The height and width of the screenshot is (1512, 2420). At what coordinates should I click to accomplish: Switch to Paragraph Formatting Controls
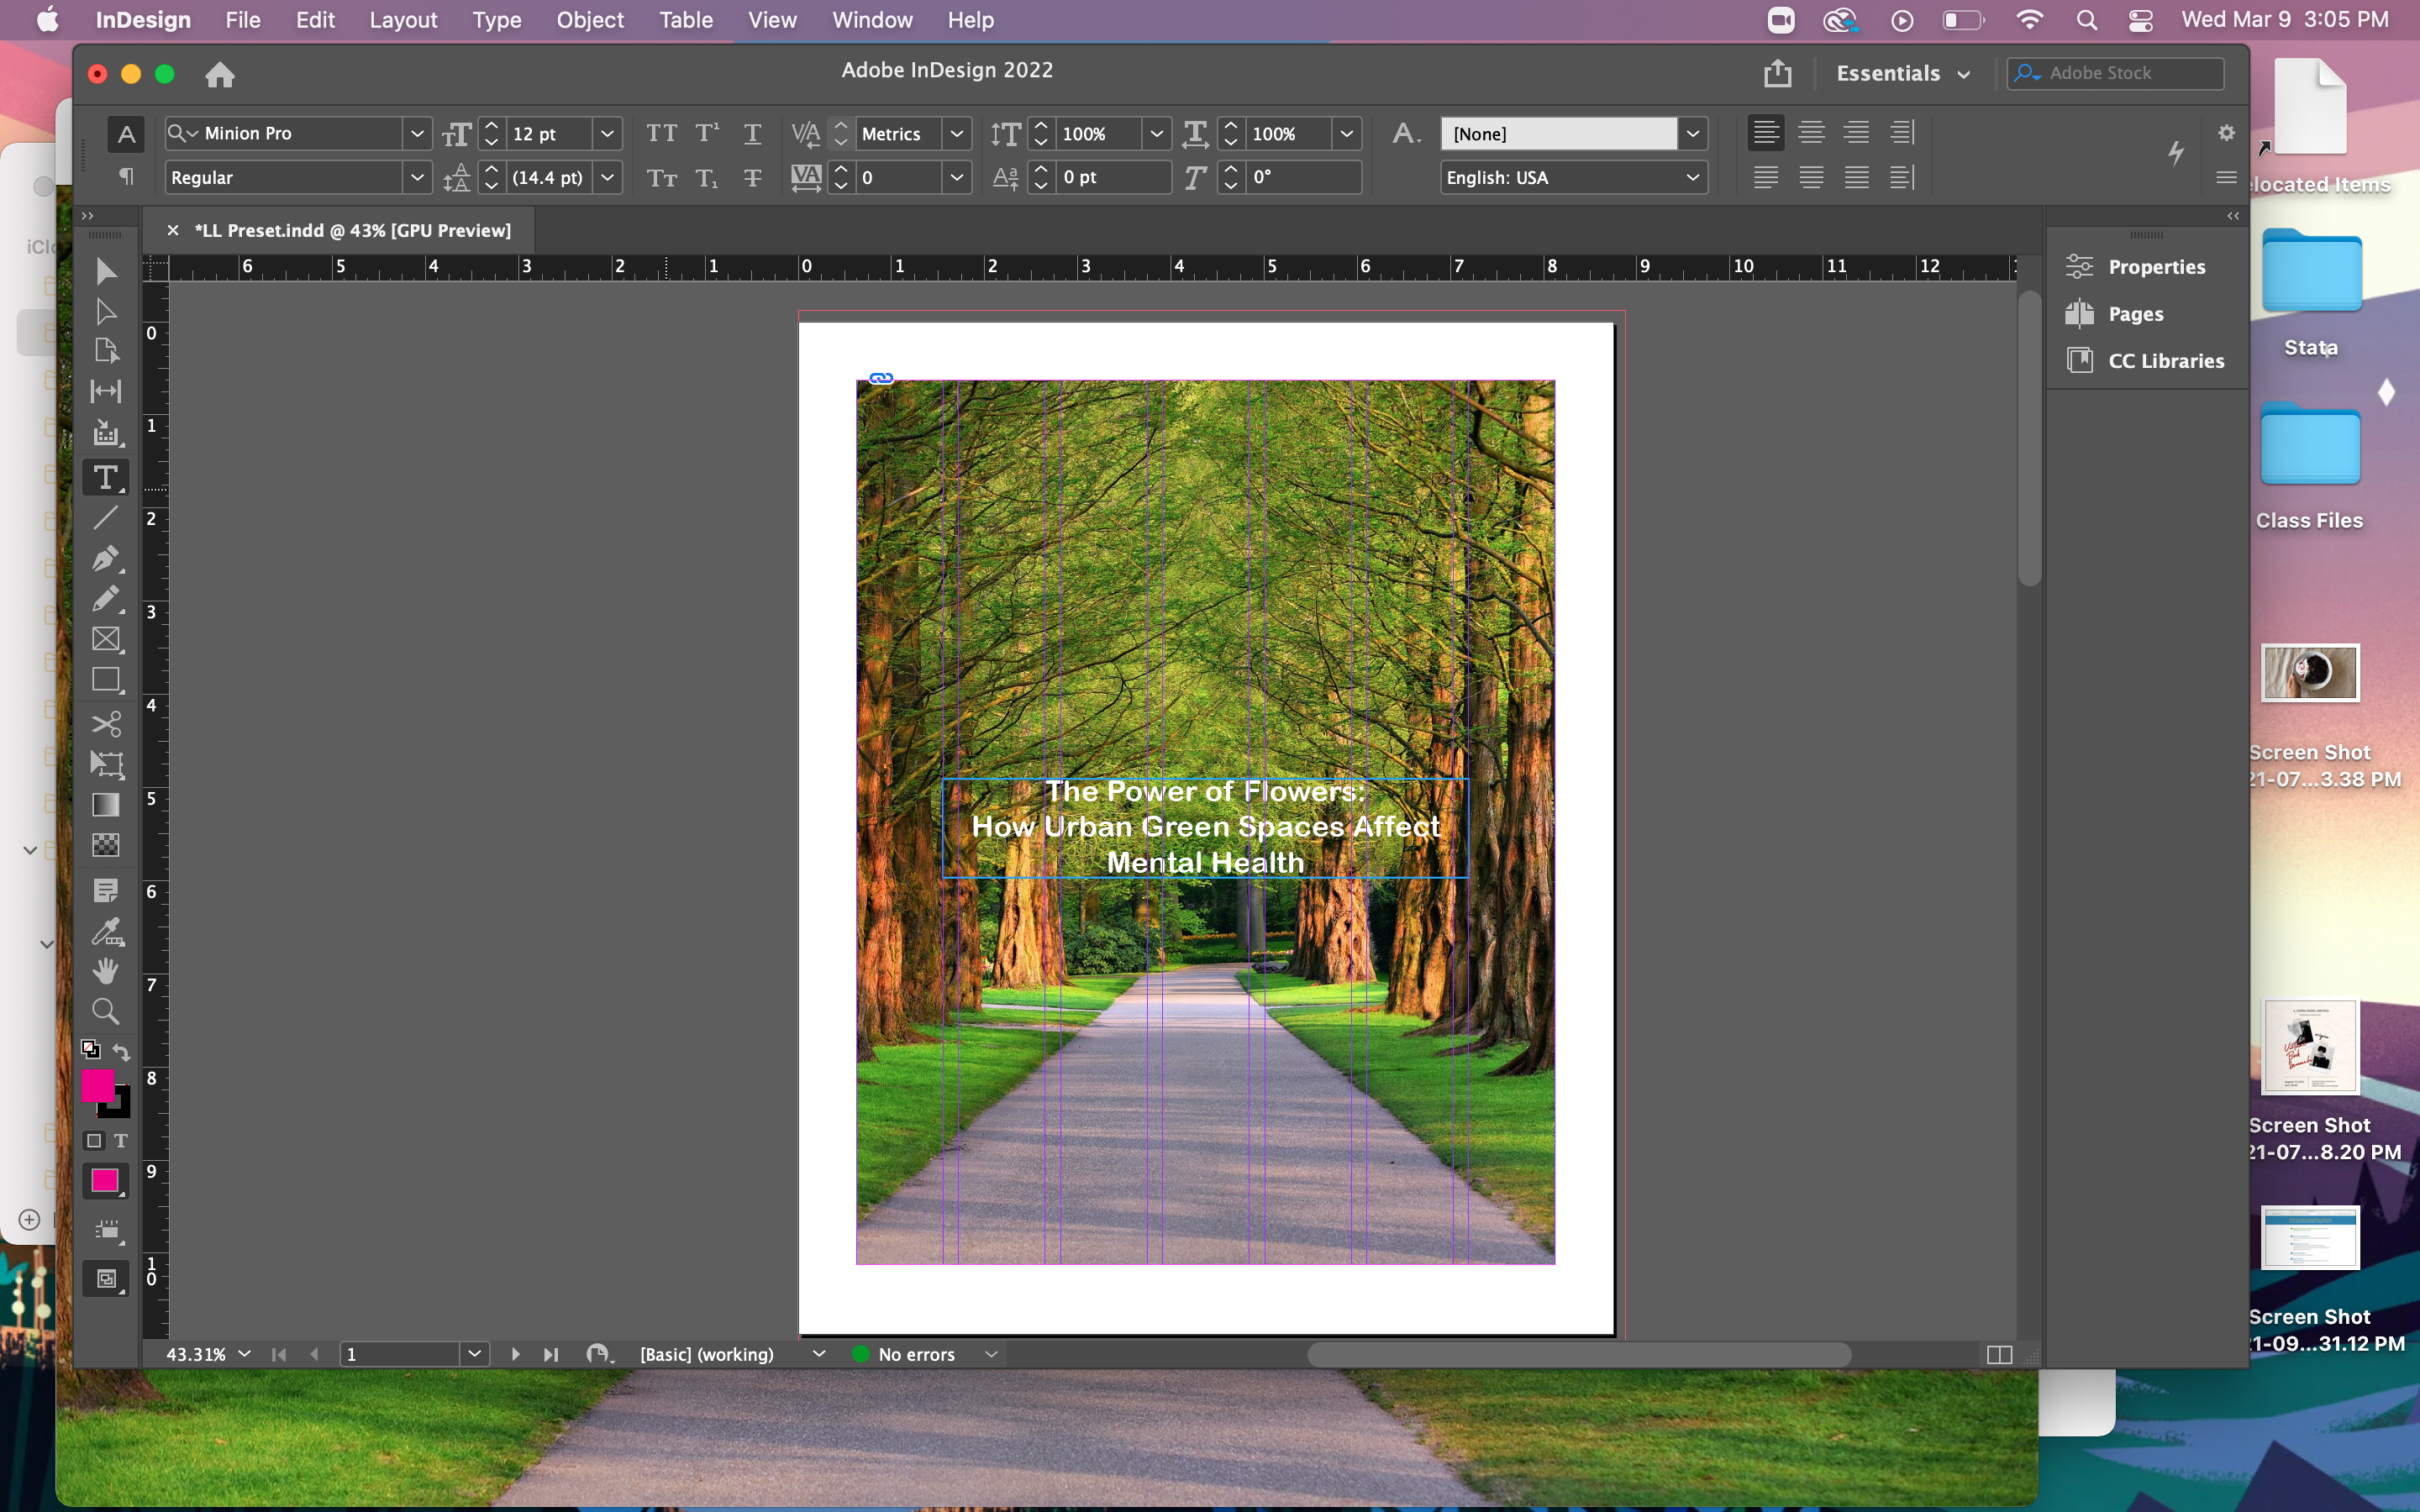coord(126,177)
